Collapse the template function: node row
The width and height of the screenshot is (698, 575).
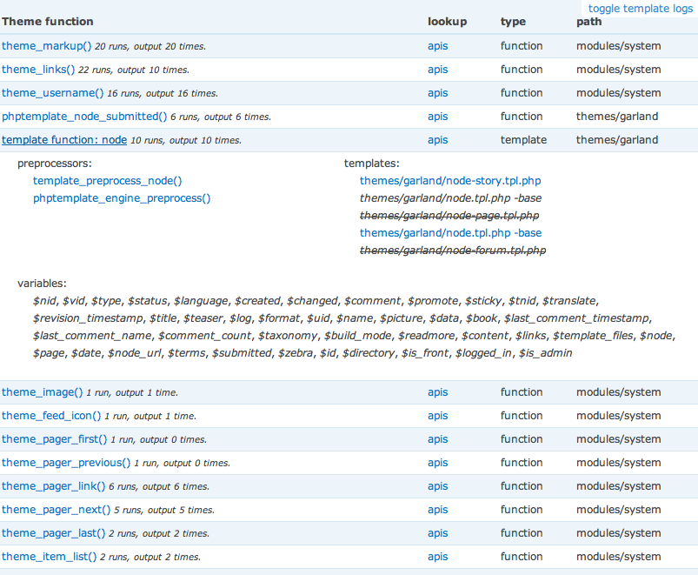click(64, 140)
